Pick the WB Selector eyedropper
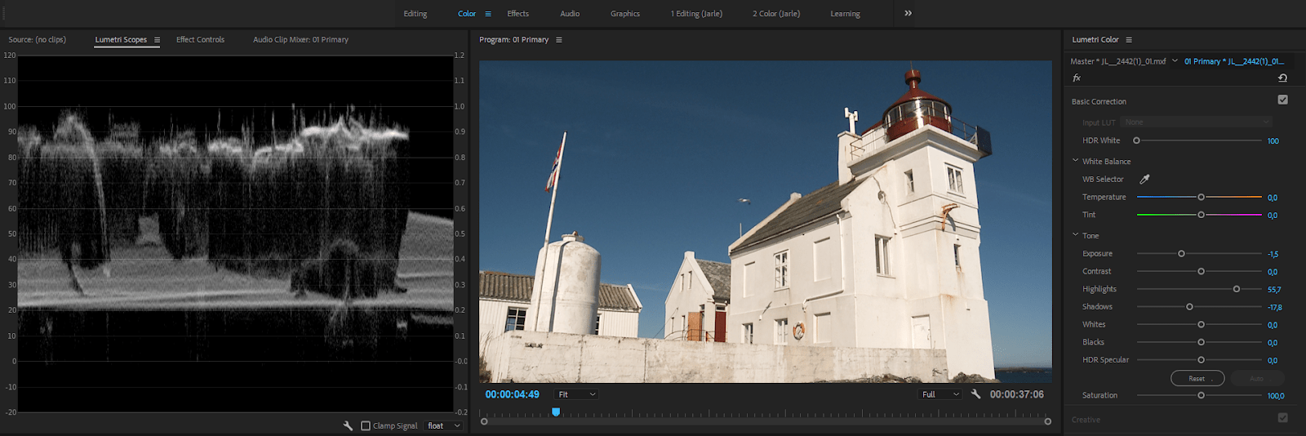The height and width of the screenshot is (436, 1306). tap(1144, 179)
